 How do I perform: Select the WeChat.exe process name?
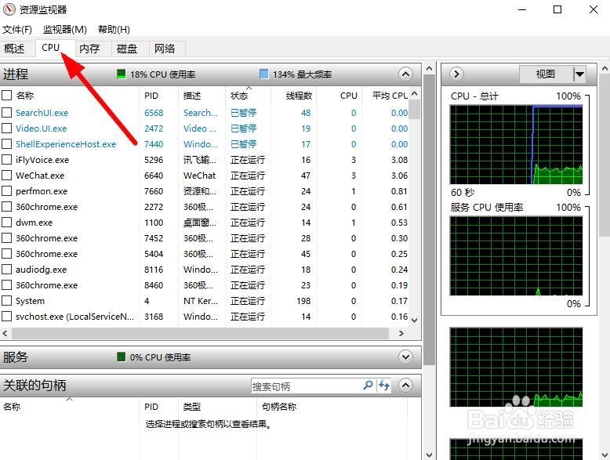(x=40, y=176)
